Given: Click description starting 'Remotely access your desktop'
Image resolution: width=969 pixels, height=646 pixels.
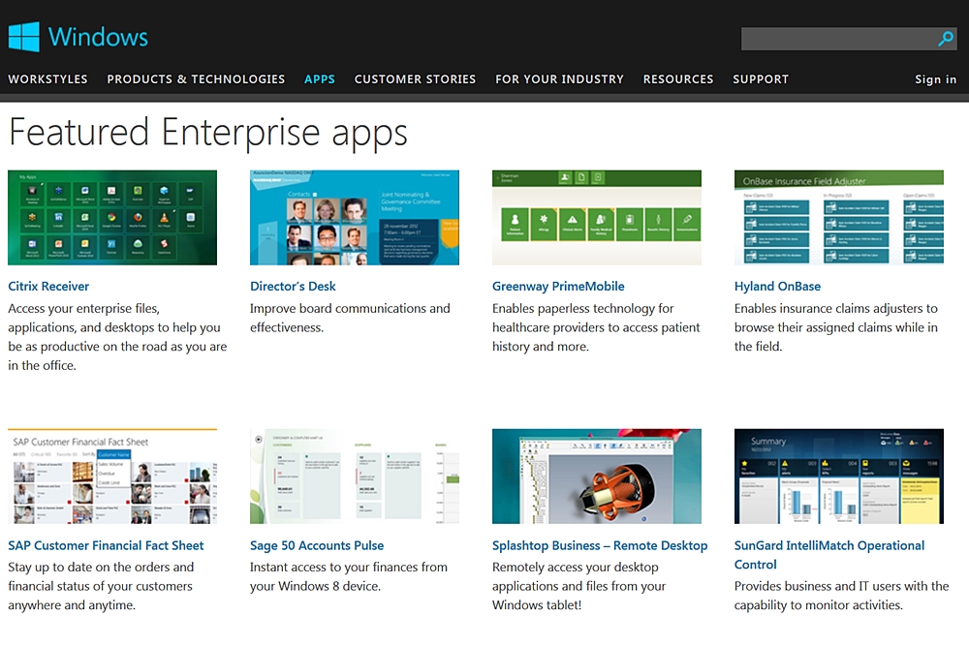Looking at the screenshot, I should click(x=579, y=586).
